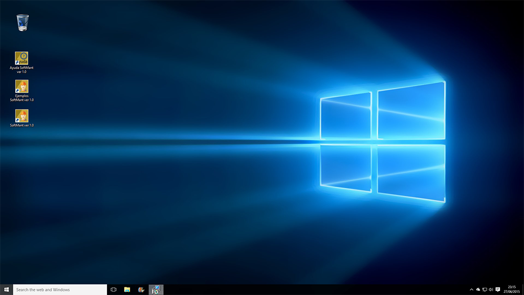Open the clock showing 23:15

tap(511, 289)
